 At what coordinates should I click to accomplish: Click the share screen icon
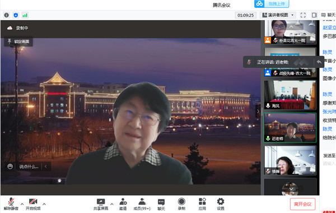click(x=101, y=204)
